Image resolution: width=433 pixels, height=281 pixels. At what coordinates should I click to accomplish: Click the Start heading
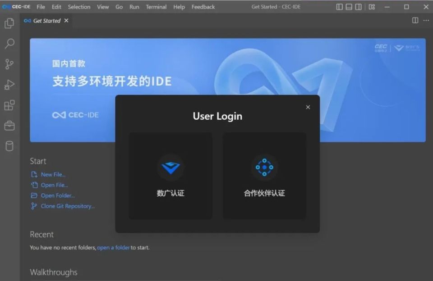tap(38, 161)
